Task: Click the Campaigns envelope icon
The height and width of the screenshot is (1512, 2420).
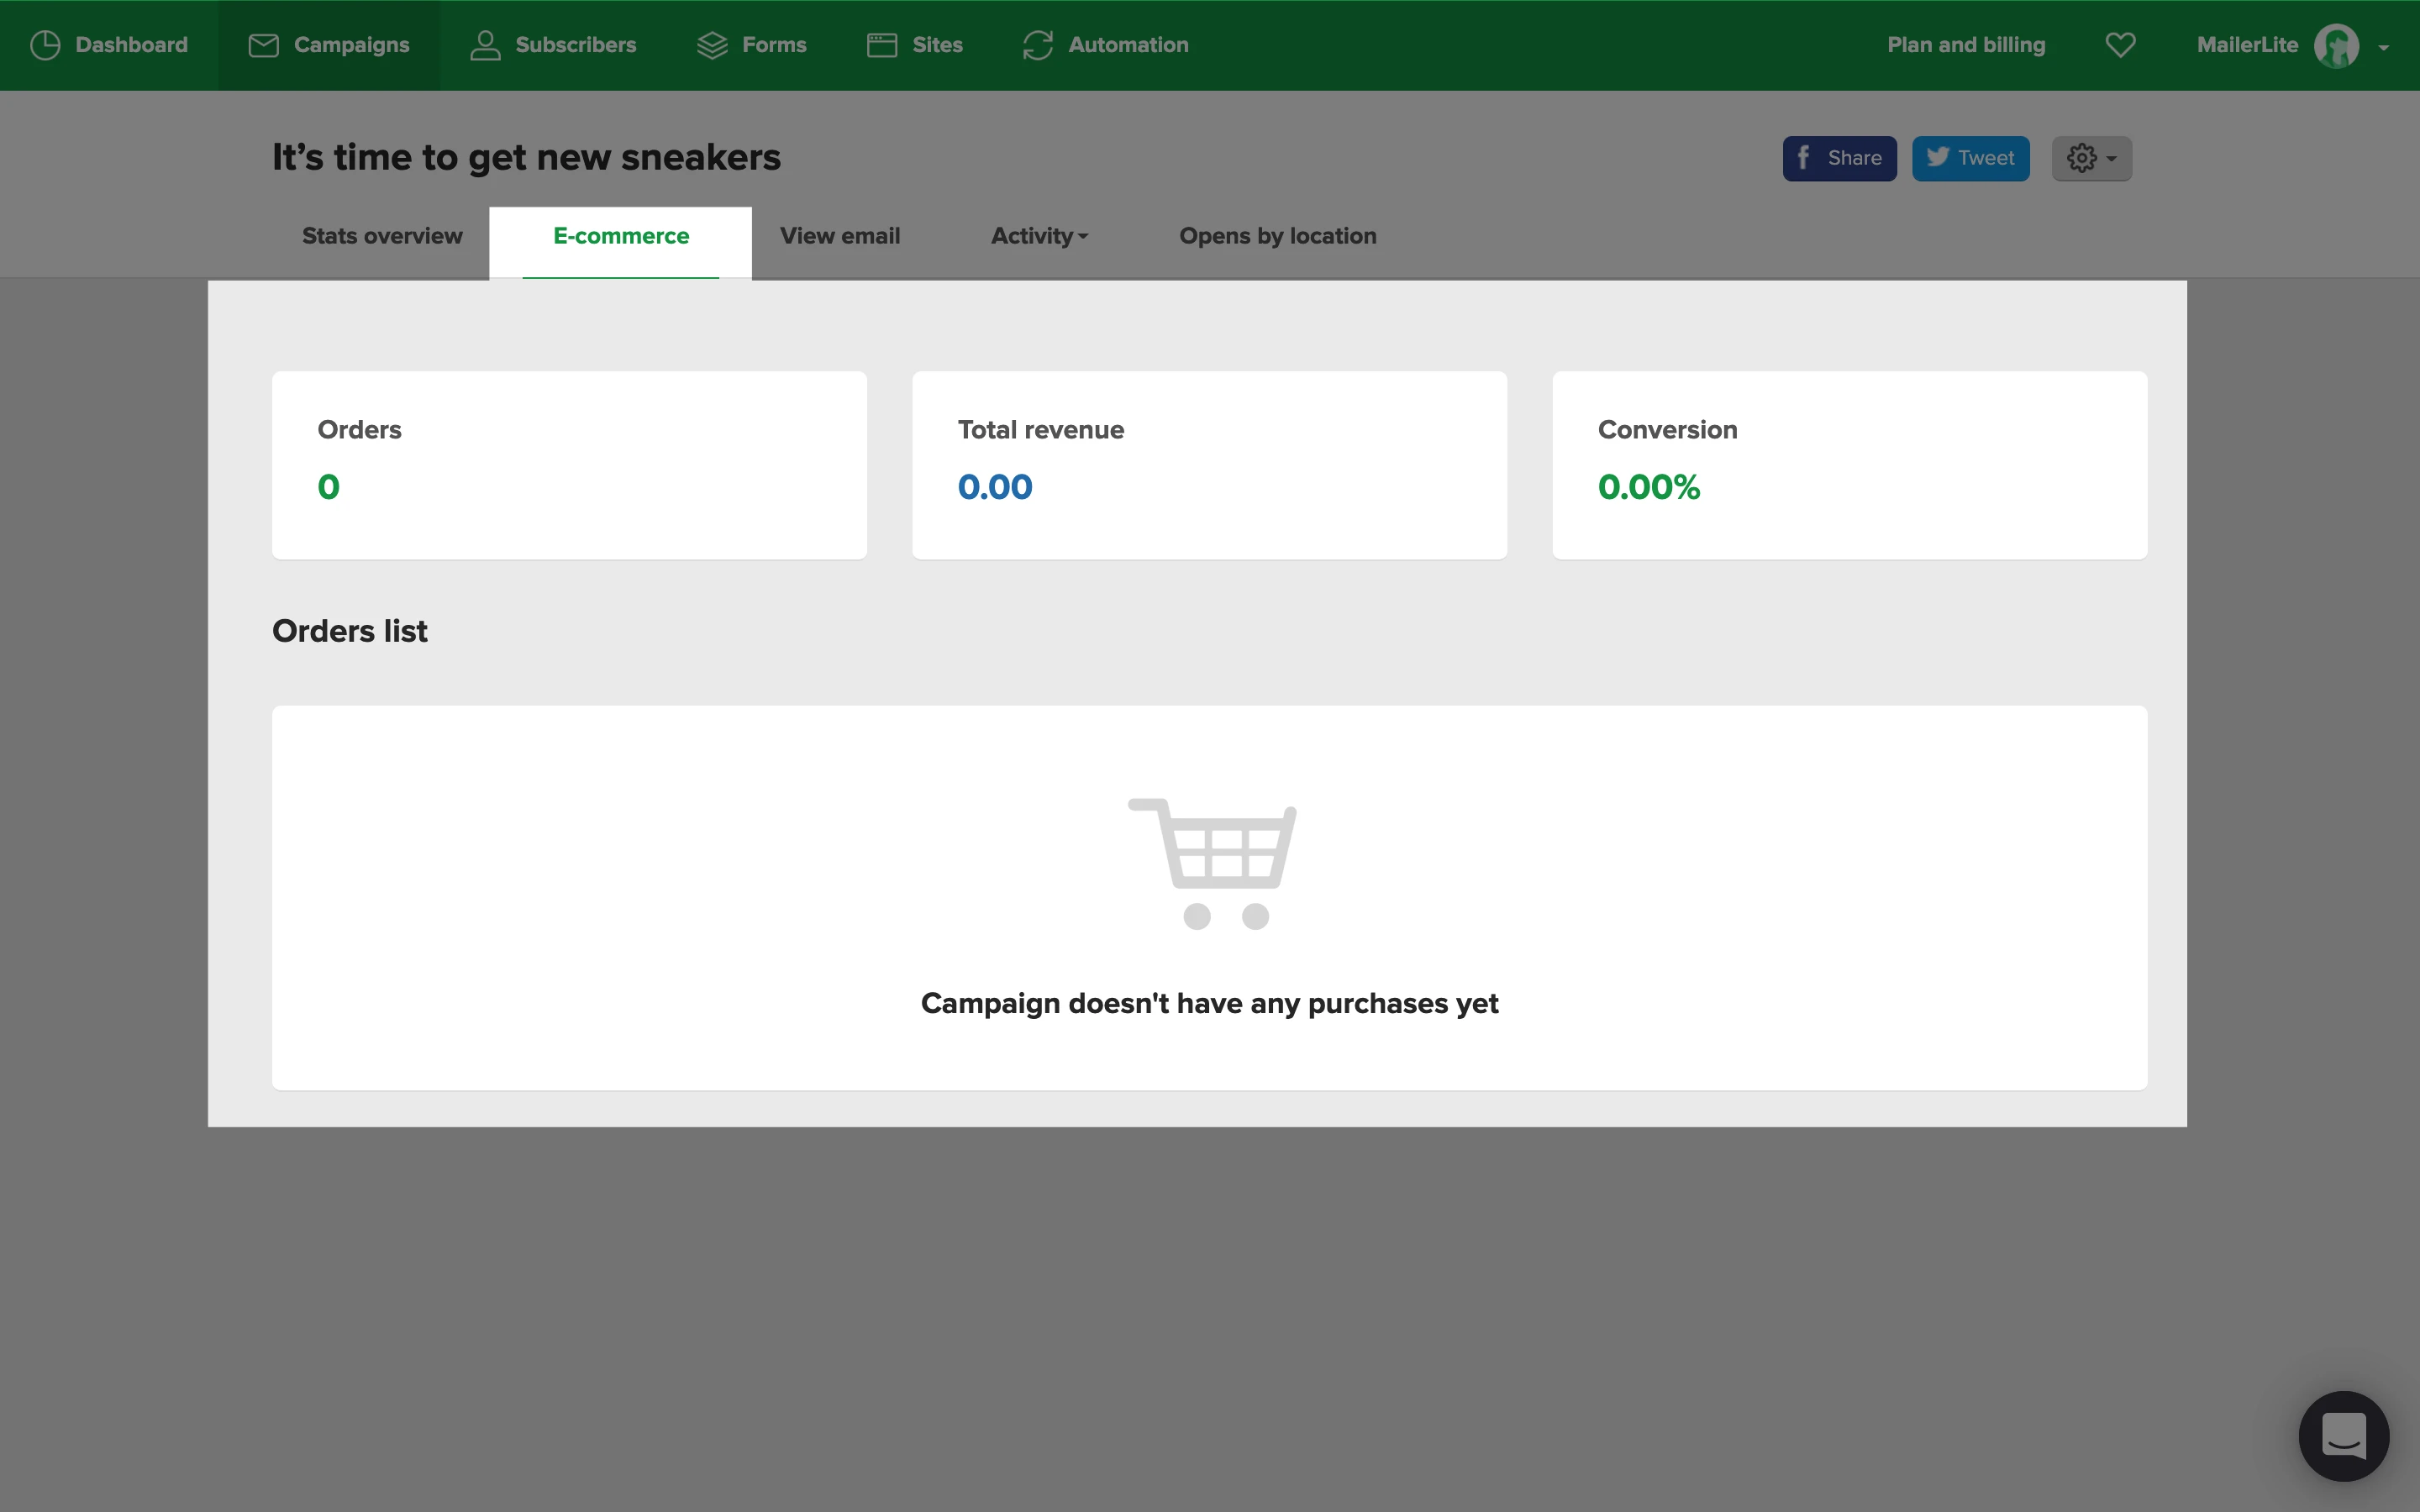Action: pos(263,45)
